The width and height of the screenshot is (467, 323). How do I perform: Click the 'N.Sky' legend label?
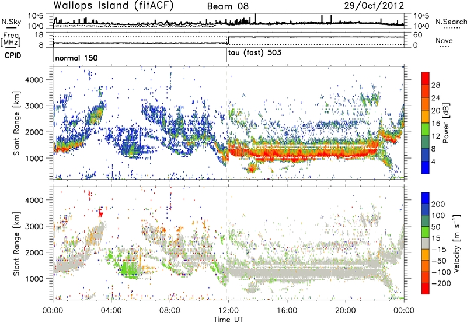[x=11, y=22]
